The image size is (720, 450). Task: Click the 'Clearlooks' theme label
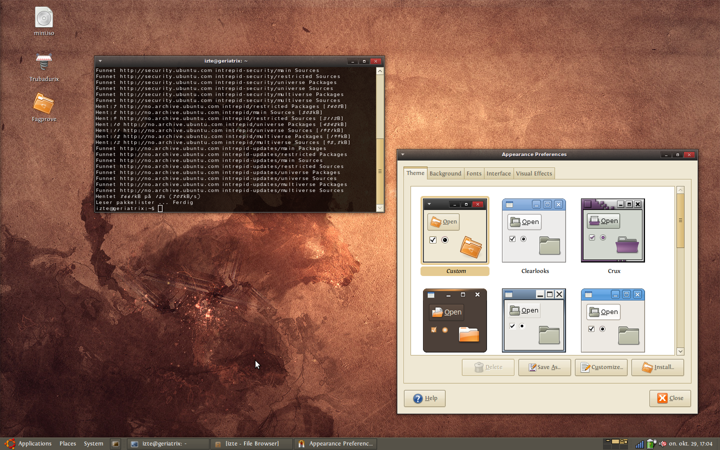pyautogui.click(x=535, y=271)
